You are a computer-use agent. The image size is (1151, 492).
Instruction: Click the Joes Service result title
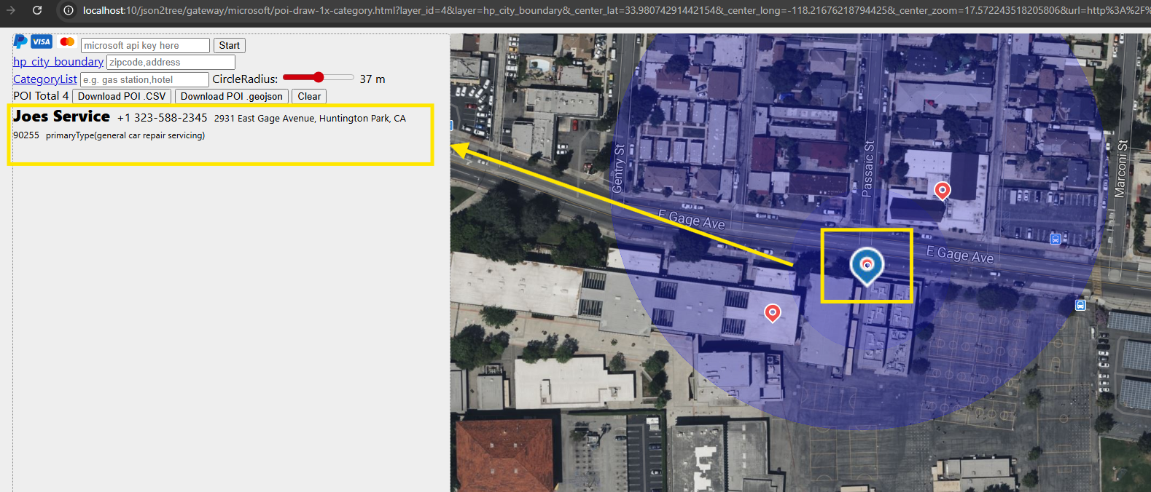pyautogui.click(x=61, y=116)
